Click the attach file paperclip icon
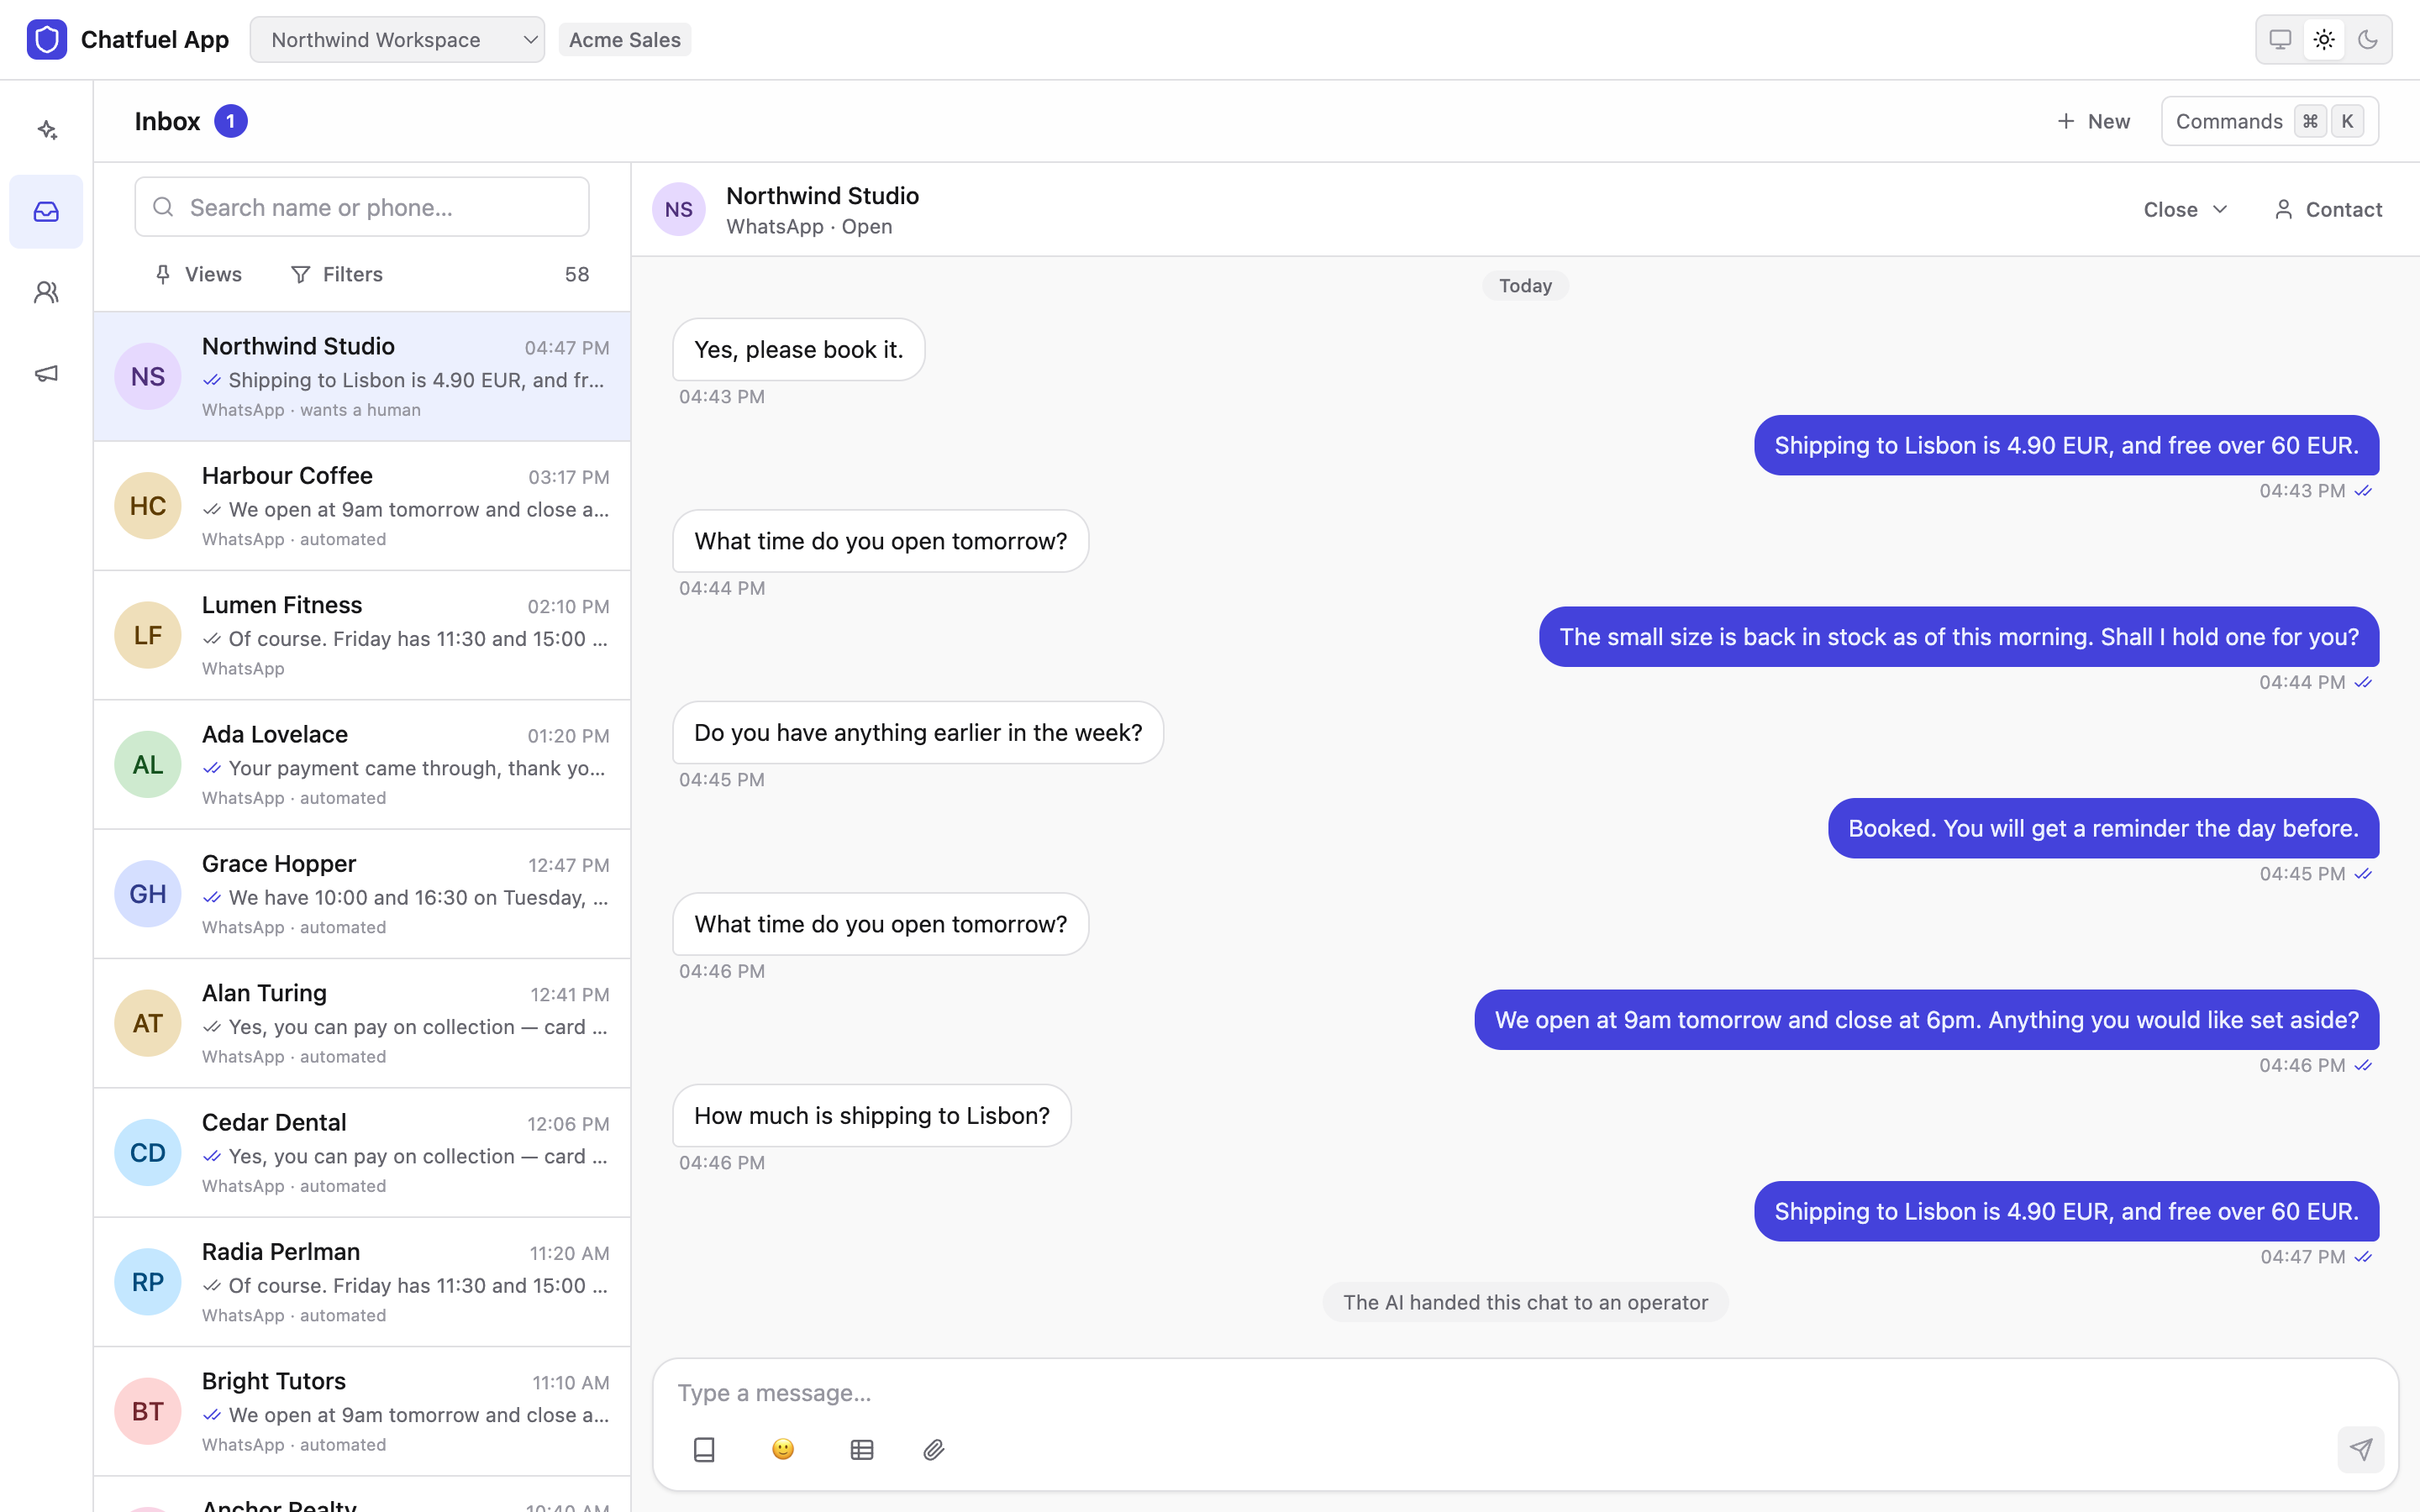The image size is (2420, 1512). coord(934,1449)
